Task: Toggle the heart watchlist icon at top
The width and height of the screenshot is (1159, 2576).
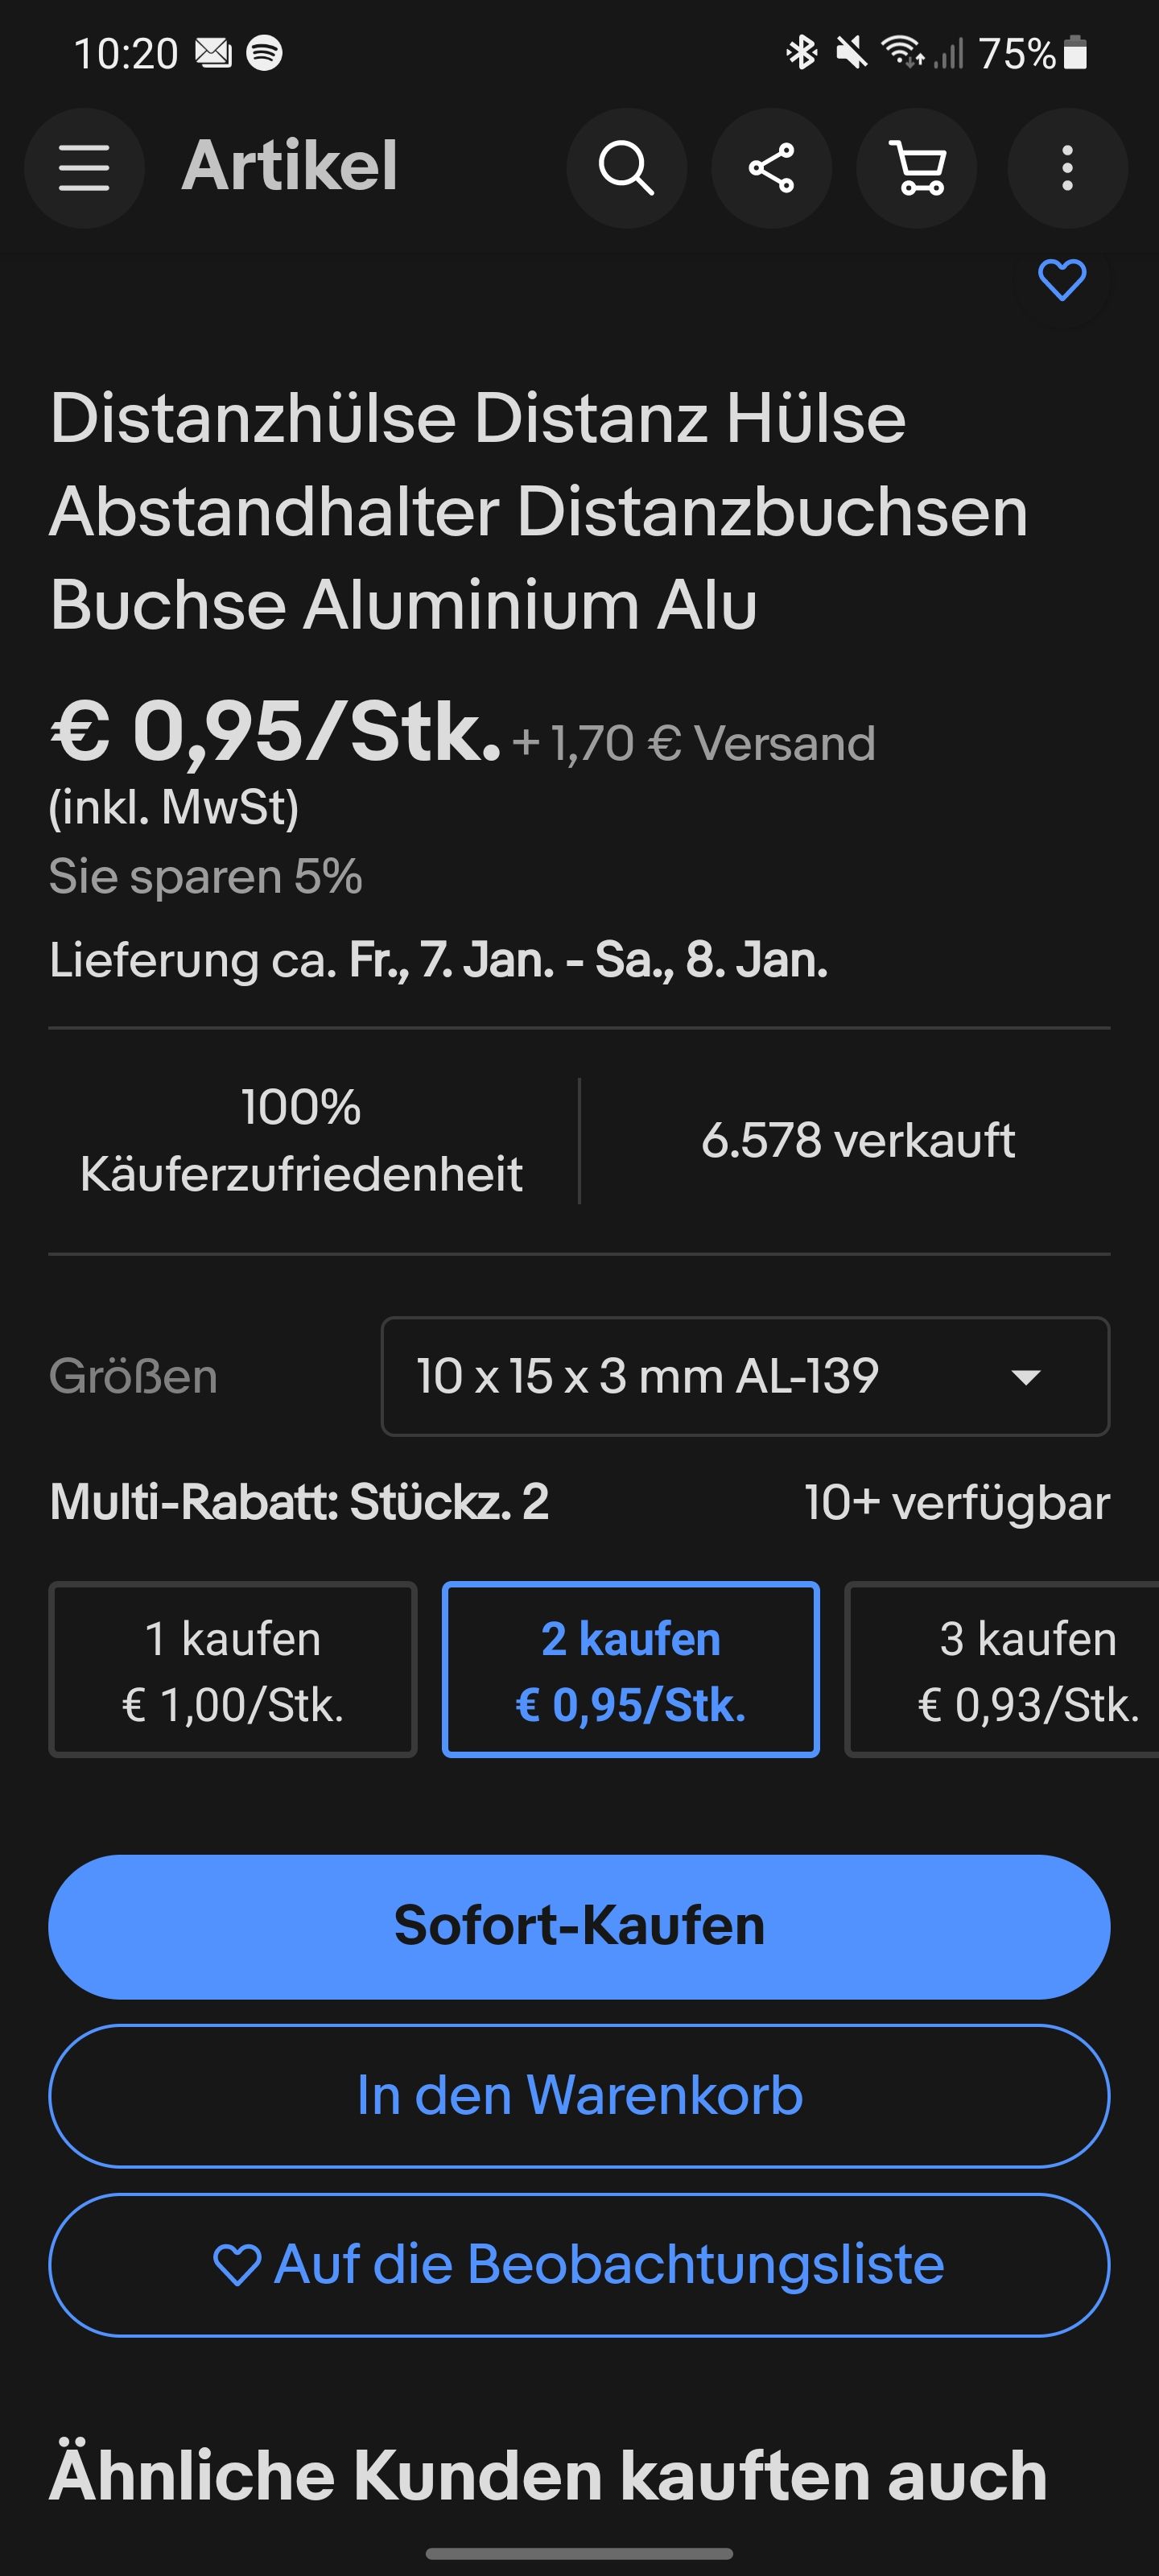Action: pyautogui.click(x=1062, y=280)
